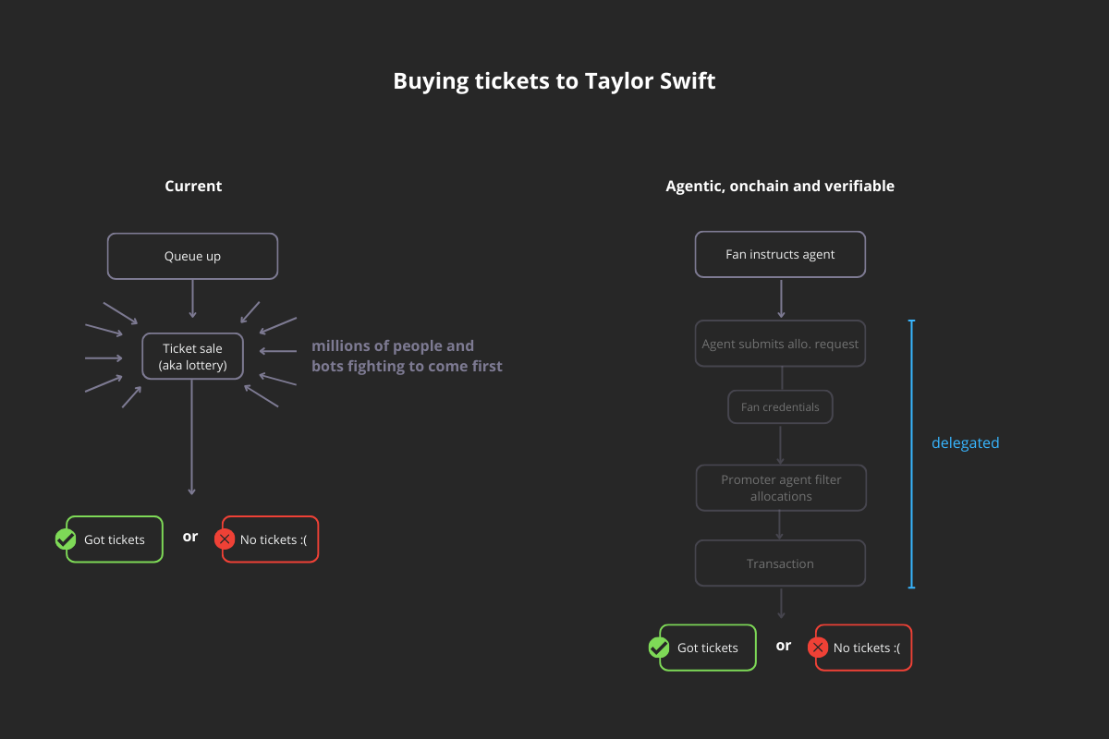
Task: Select the Agent submits allo. request box
Action: pos(780,344)
